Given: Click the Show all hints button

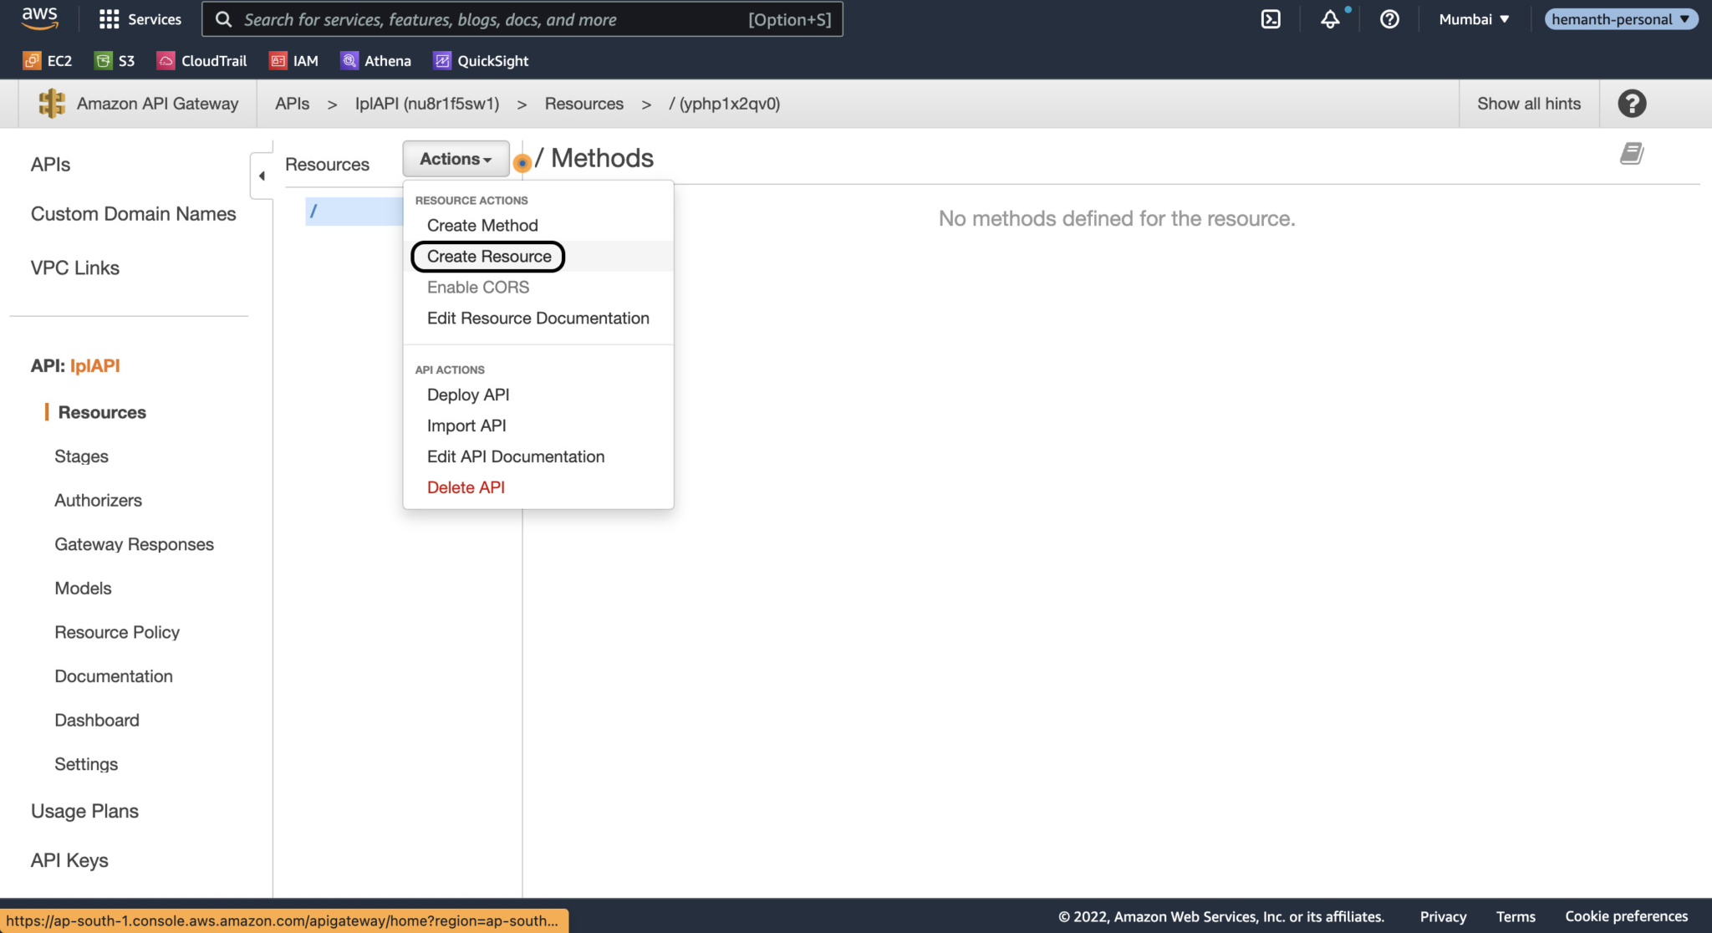Looking at the screenshot, I should click(x=1529, y=103).
